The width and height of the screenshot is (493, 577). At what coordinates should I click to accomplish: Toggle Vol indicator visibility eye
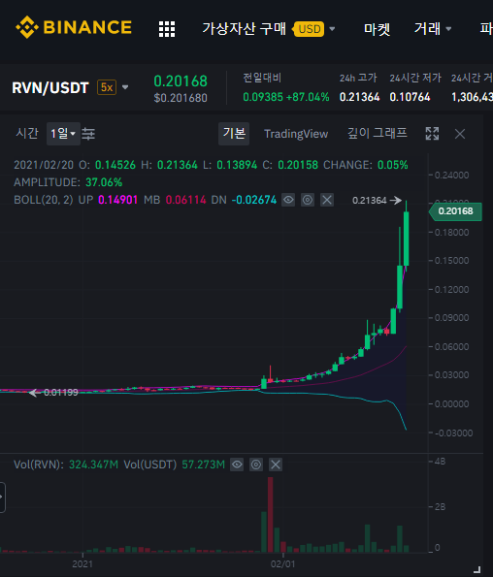pos(237,465)
